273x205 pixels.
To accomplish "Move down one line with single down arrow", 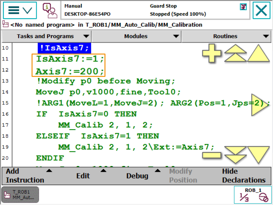I will click(x=258, y=155).
